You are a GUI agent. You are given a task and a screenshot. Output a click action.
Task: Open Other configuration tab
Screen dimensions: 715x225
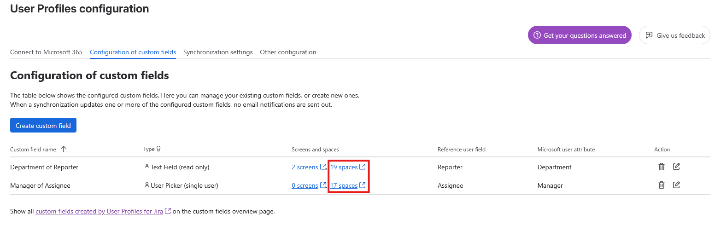pyautogui.click(x=288, y=52)
